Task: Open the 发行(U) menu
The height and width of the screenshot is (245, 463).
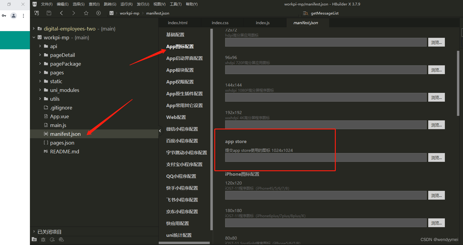Action: tap(143, 4)
